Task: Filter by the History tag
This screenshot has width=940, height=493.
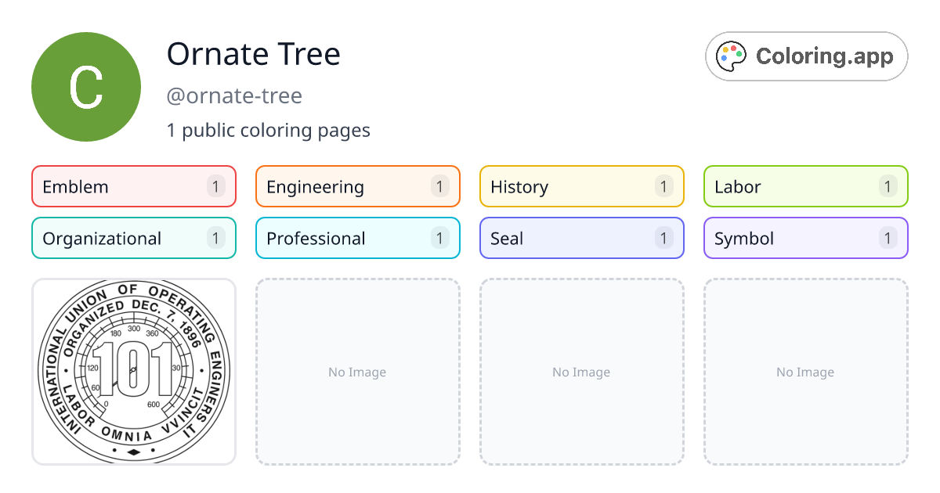Action: (x=581, y=186)
